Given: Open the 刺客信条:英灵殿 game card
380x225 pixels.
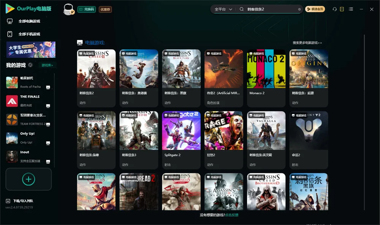Looking at the screenshot, I should pos(266,140).
